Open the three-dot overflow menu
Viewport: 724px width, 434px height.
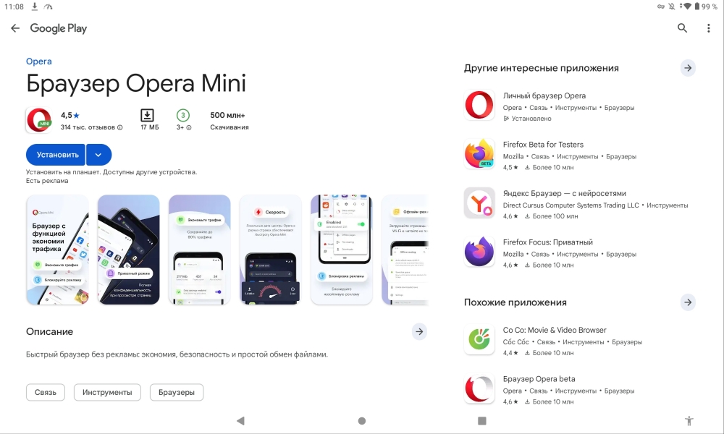pyautogui.click(x=708, y=28)
